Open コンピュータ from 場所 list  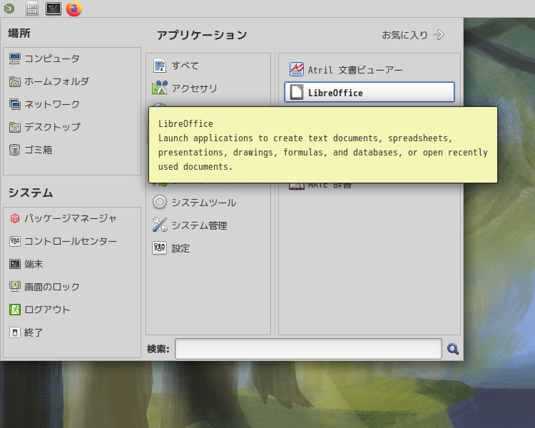[x=52, y=58]
